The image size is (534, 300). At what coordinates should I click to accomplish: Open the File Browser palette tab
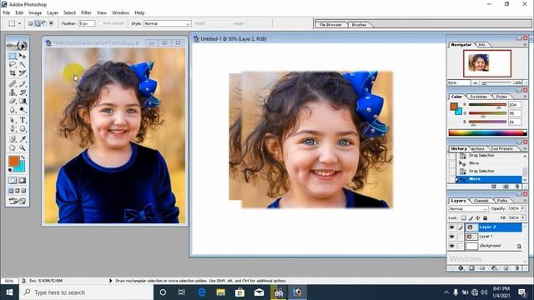(x=330, y=24)
